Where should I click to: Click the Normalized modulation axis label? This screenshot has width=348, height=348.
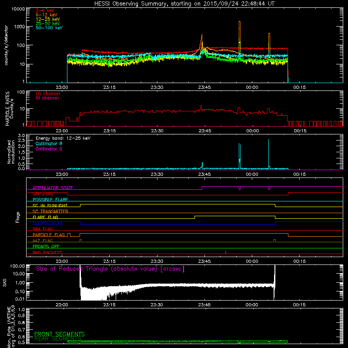[x=11, y=152]
